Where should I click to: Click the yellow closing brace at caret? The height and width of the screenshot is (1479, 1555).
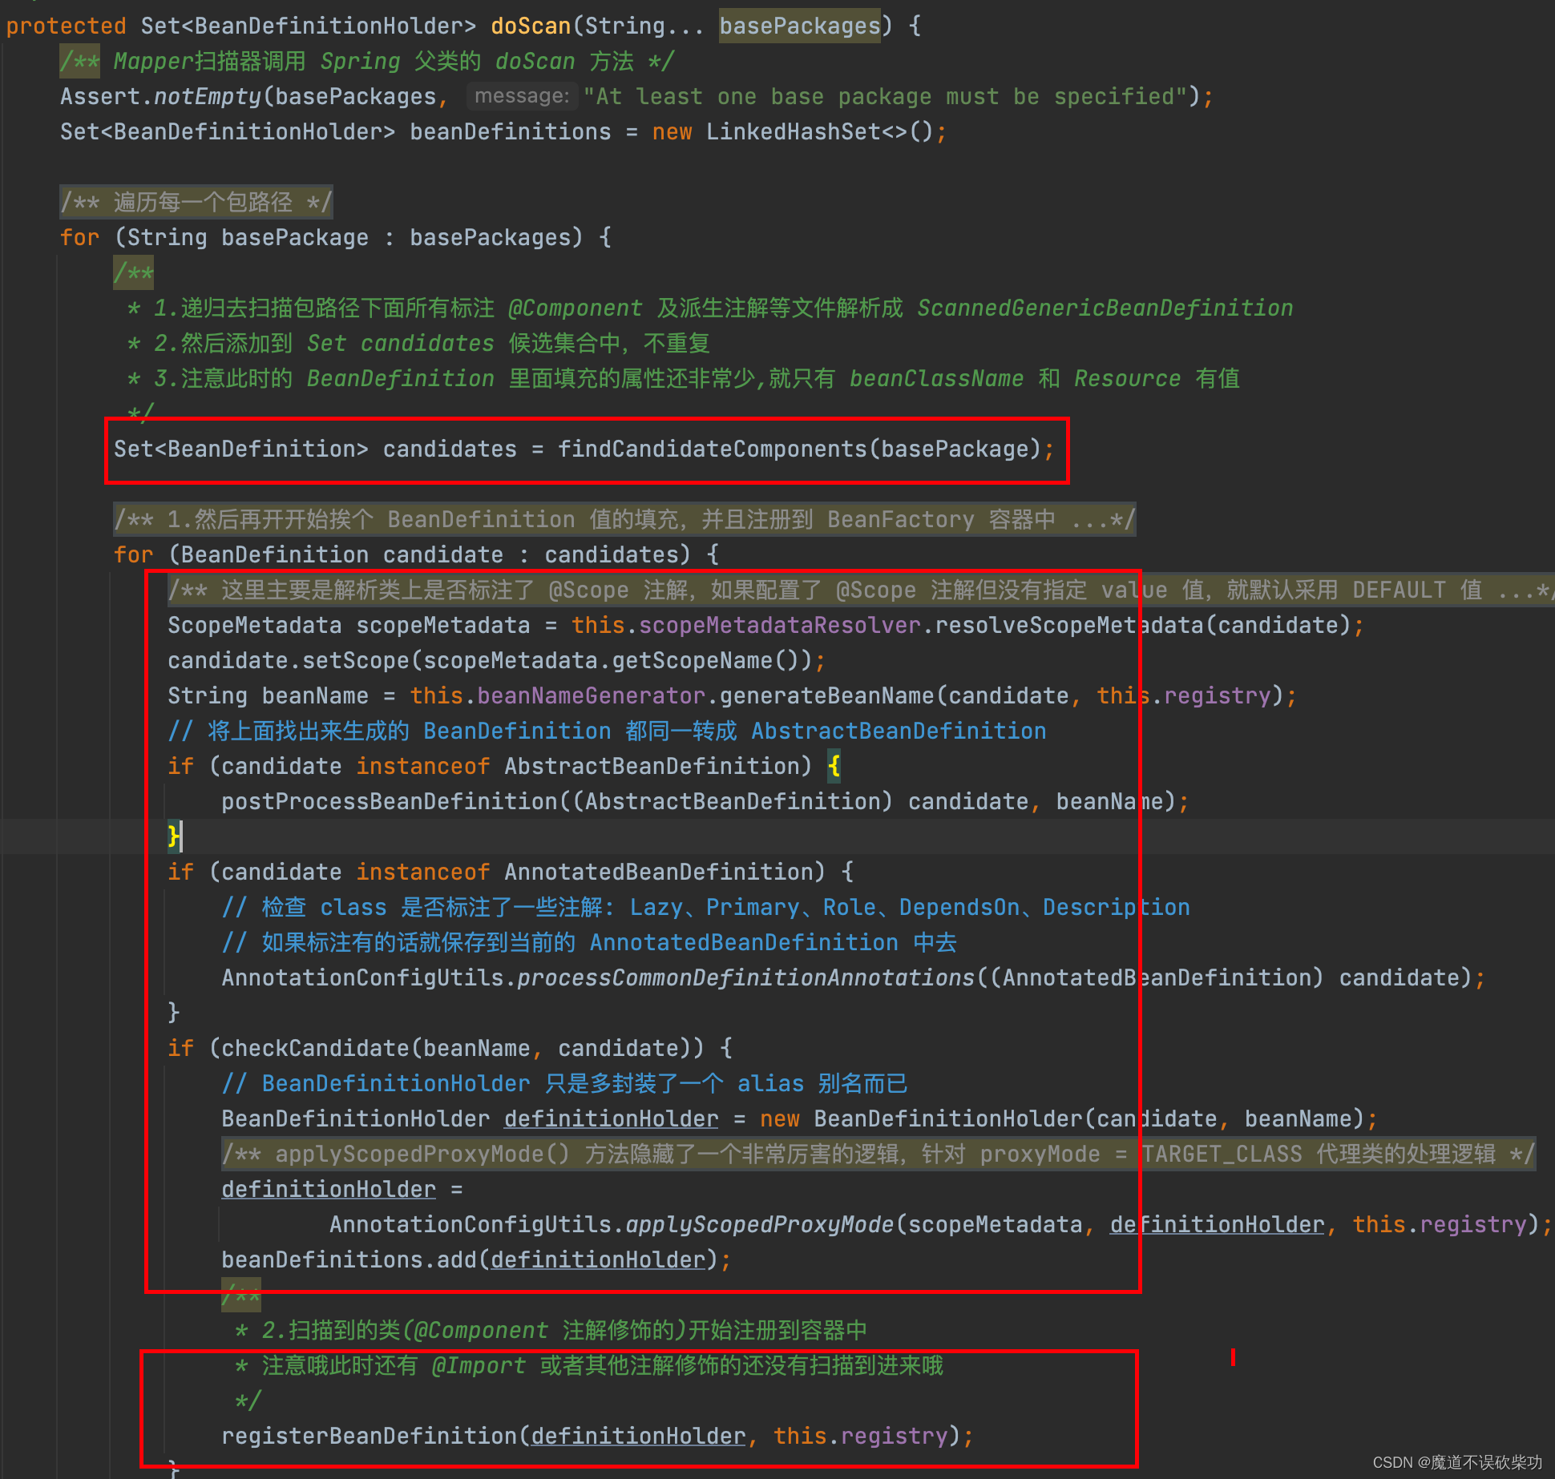click(173, 836)
